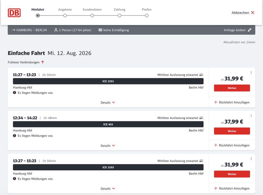Click pencil icon beside Anfrage ändern
The width and height of the screenshot is (263, 195).
click(x=249, y=30)
